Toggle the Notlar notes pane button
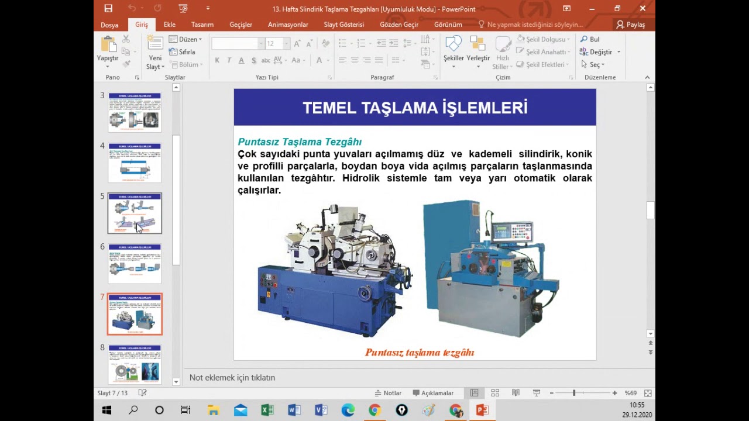 click(388, 393)
